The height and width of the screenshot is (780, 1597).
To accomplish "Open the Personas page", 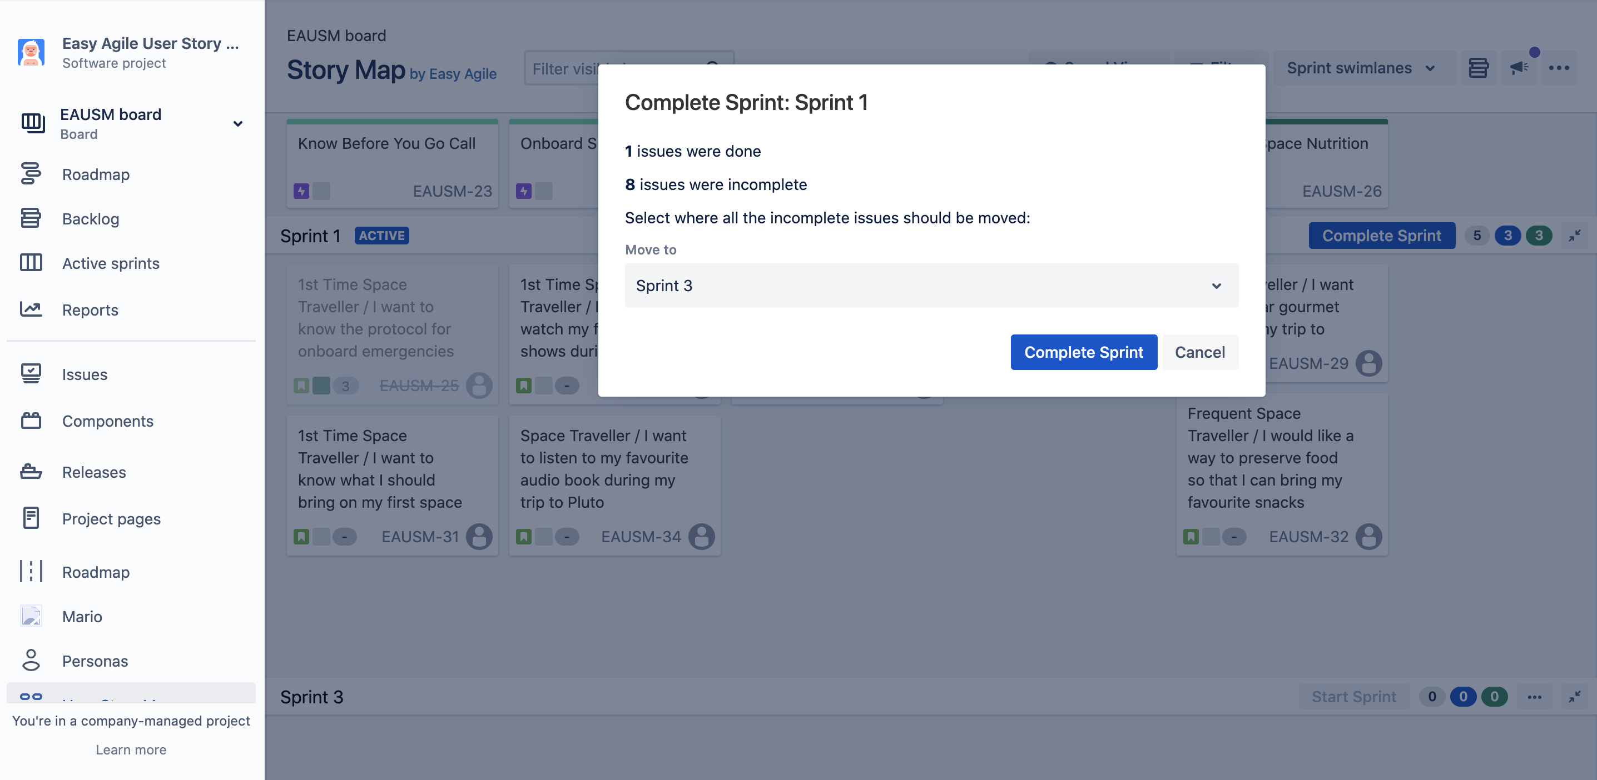I will 95,661.
